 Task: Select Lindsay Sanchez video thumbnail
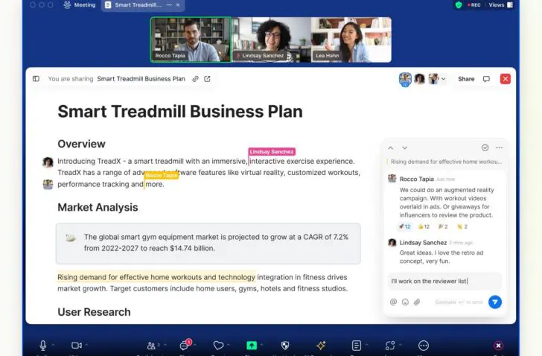click(271, 39)
